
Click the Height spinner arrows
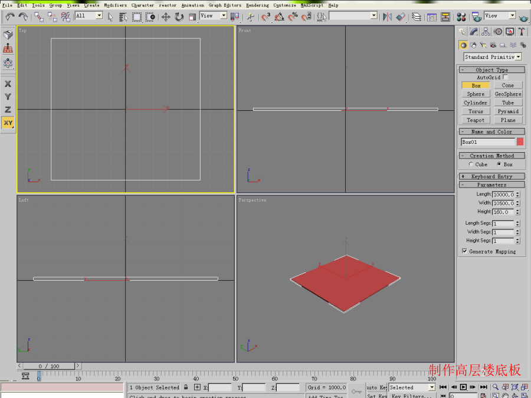[517, 212]
